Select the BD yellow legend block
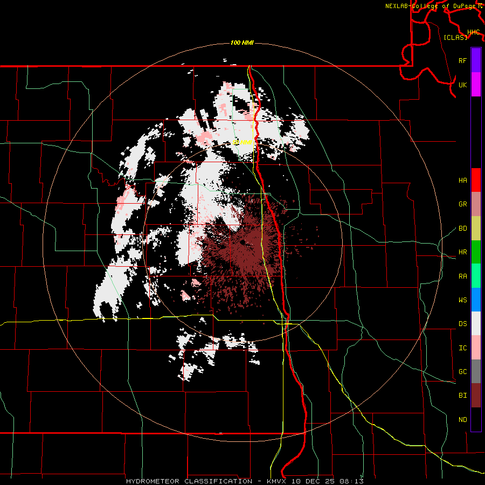 [x=476, y=228]
